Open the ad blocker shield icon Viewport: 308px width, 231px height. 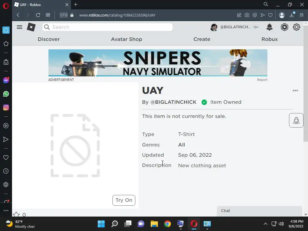[x=255, y=15]
